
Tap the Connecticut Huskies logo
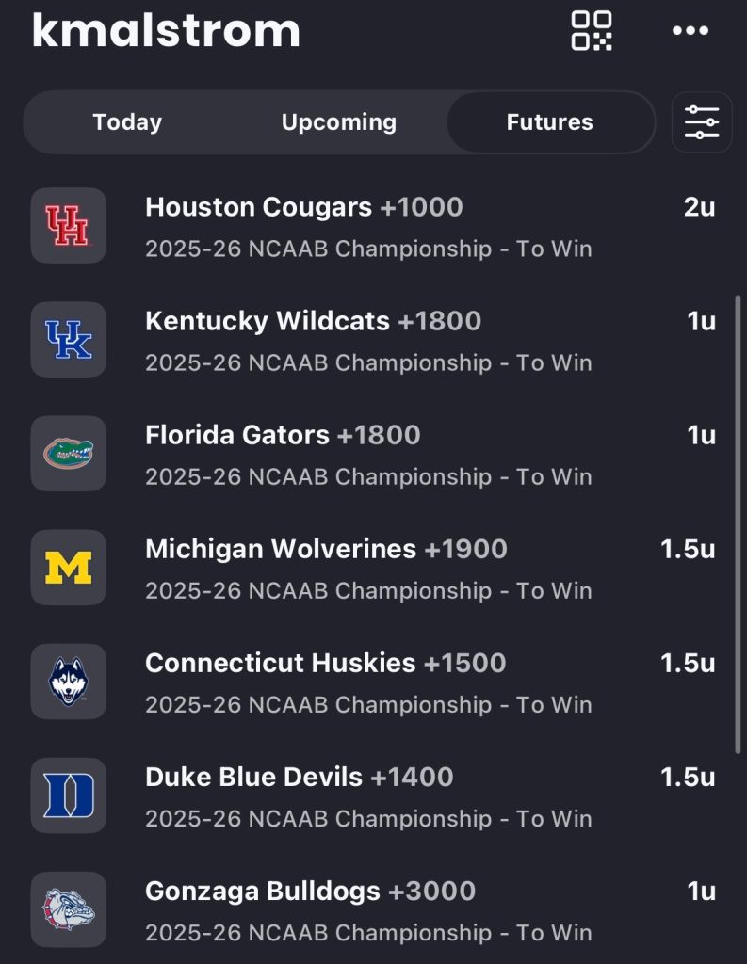tap(69, 682)
